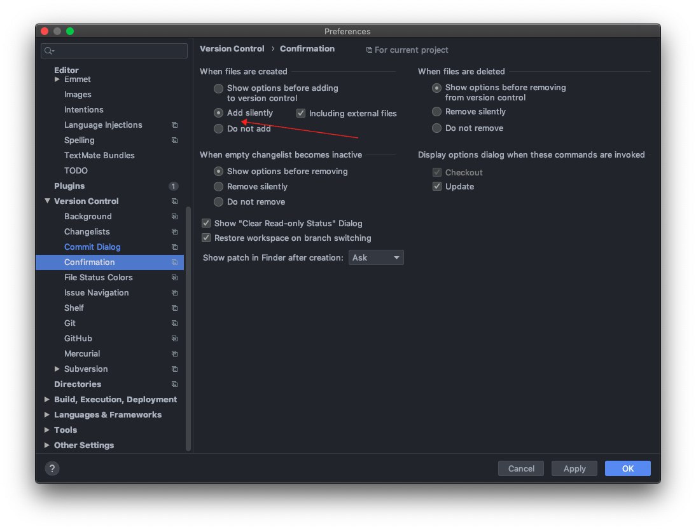Click the Plugins update count badge
Screen dimensions: 696x530
pyautogui.click(x=173, y=186)
